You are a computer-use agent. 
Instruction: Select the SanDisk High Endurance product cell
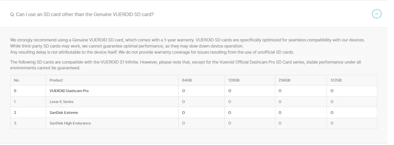112,123
